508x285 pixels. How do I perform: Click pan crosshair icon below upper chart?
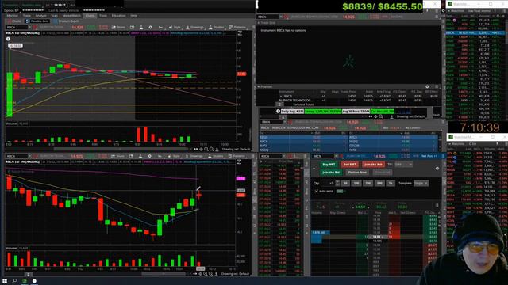pos(201,150)
